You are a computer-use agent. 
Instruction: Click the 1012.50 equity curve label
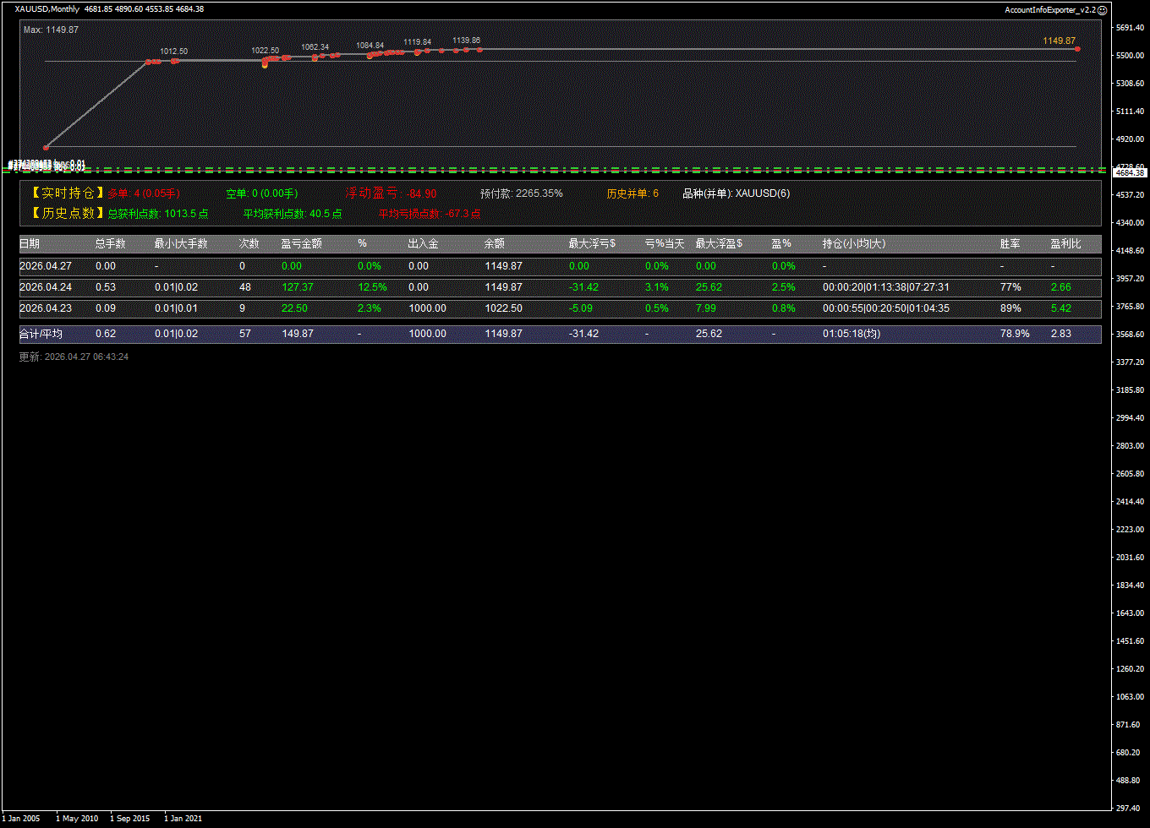point(173,52)
